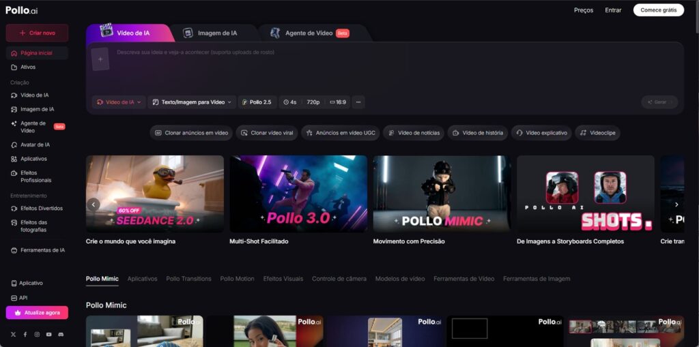The image size is (699, 347).
Task: Click Videoclipe chip
Action: pos(597,133)
